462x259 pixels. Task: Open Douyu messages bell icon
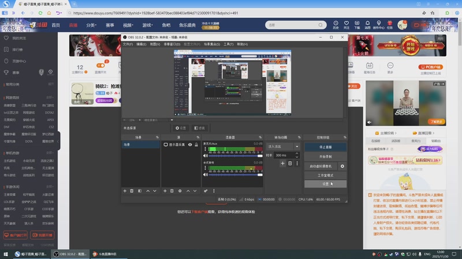pyautogui.click(x=367, y=25)
